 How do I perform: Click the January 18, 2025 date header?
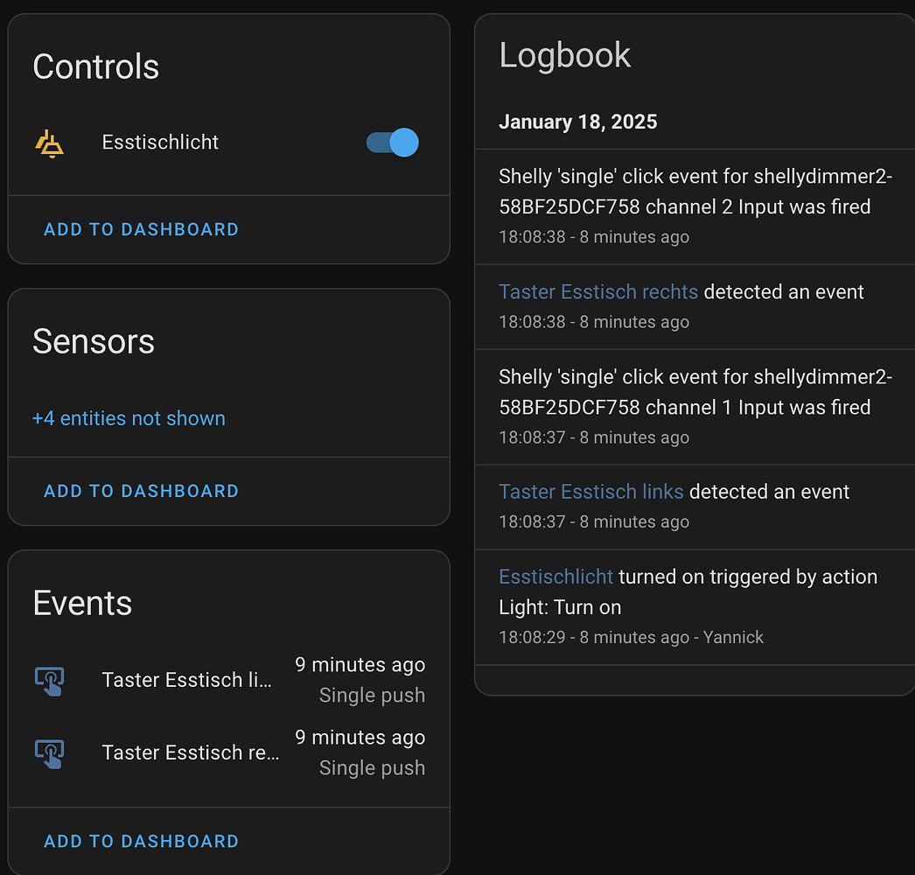577,122
